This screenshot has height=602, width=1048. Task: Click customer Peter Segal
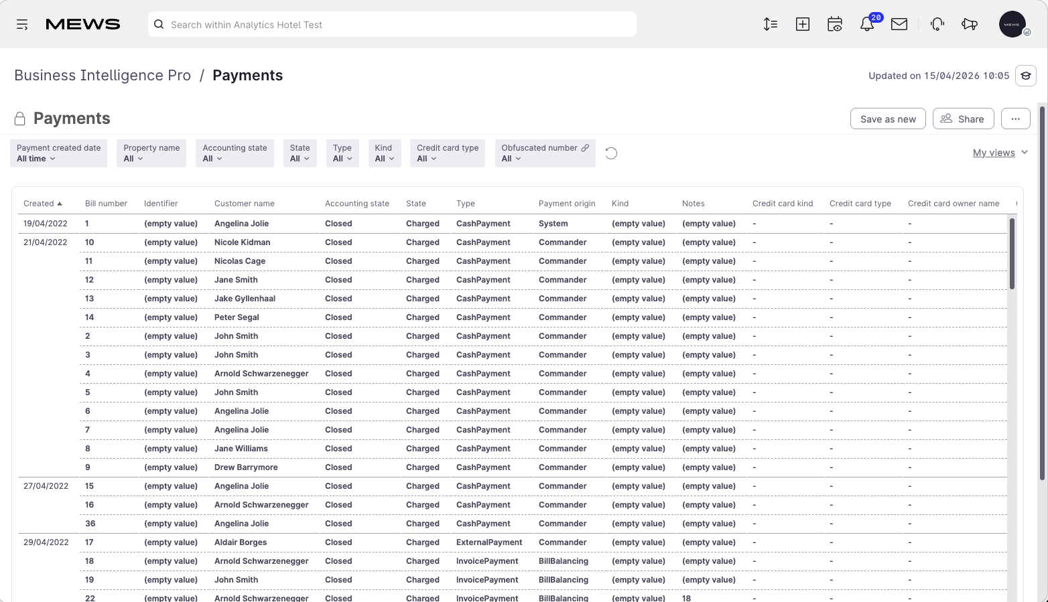(237, 317)
